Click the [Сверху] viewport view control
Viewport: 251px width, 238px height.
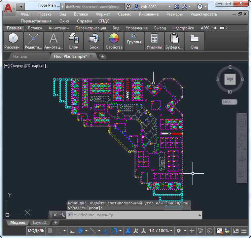(17, 66)
